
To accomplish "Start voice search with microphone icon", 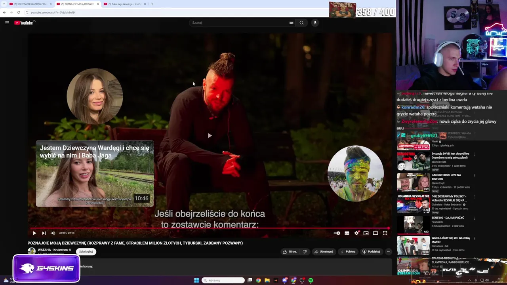I will pos(315,23).
